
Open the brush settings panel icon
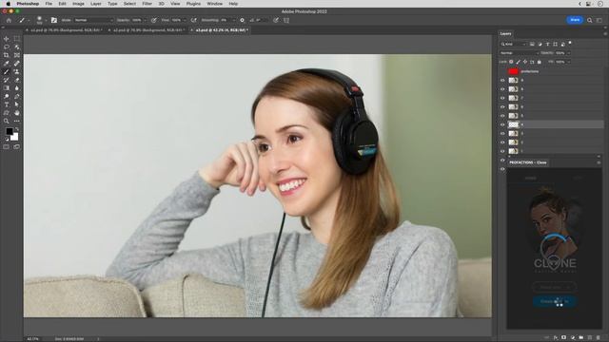pos(54,20)
